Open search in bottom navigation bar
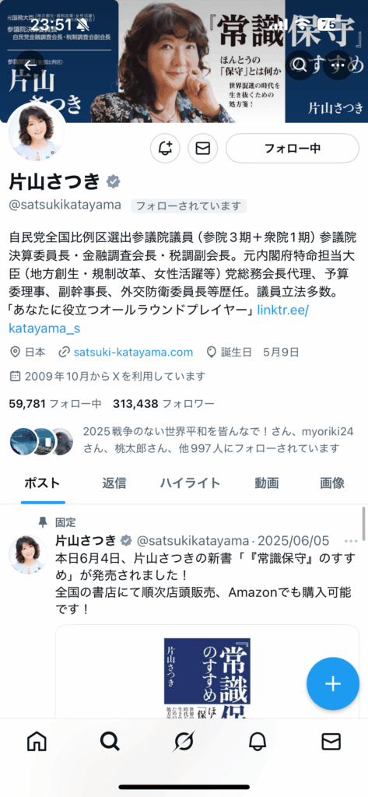Screen dimensions: 368x797 110,742
